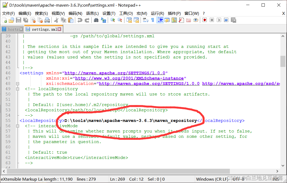The height and width of the screenshot is (183, 287).
Task: Toggle show all characters (pilcrow icon)
Action: (x=153, y=20)
